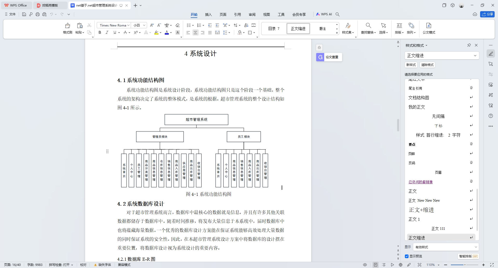Open 拼写检查 status dropdown
Screen dimensions: 498x268
(61, 265)
